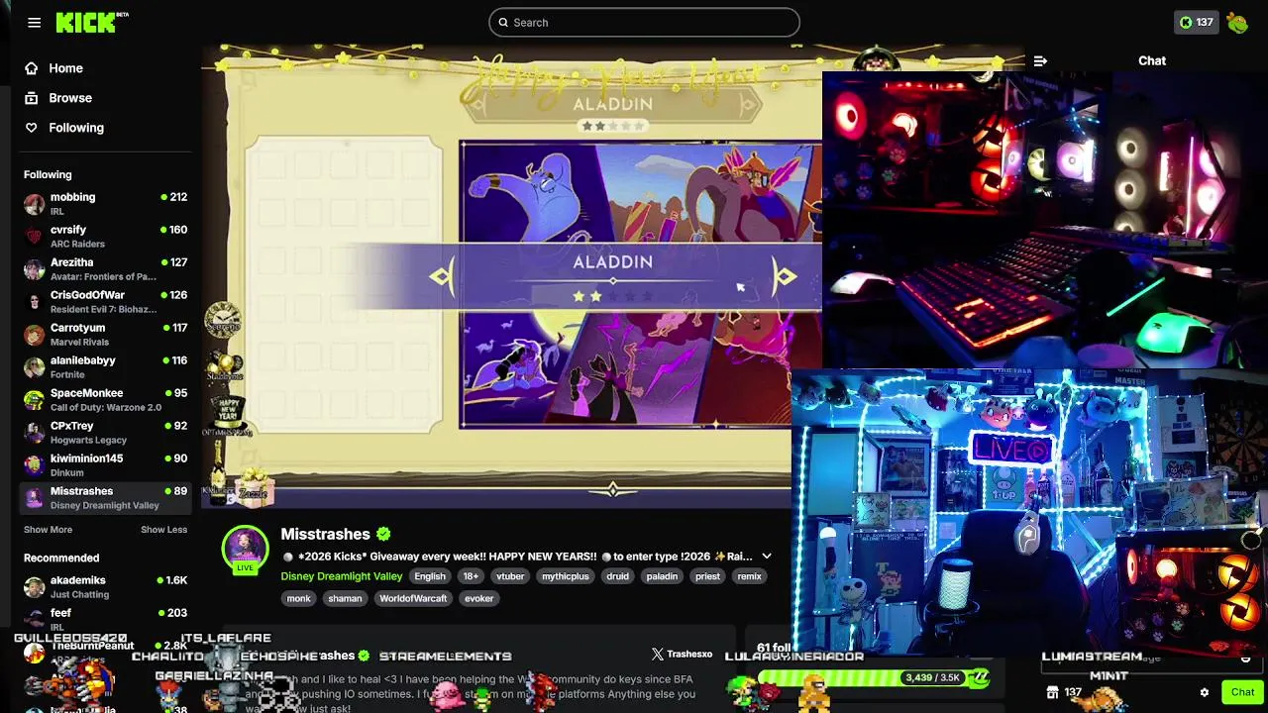Open kiwiminion145's Dinkum channel
Screen dimensions: 1268x713
pos(106,465)
